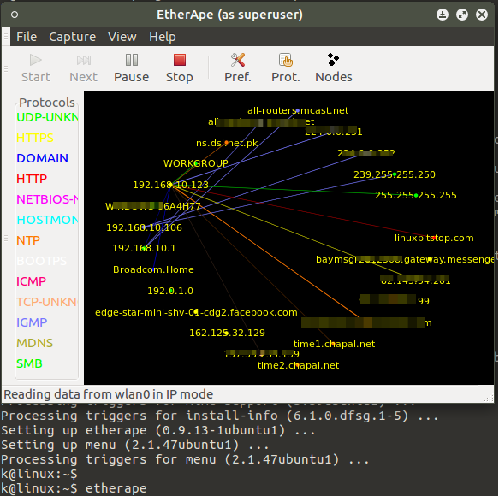The height and width of the screenshot is (496, 499).
Task: Click the terminal prompt 'k@linux:~$ etherape'
Action: [74, 488]
